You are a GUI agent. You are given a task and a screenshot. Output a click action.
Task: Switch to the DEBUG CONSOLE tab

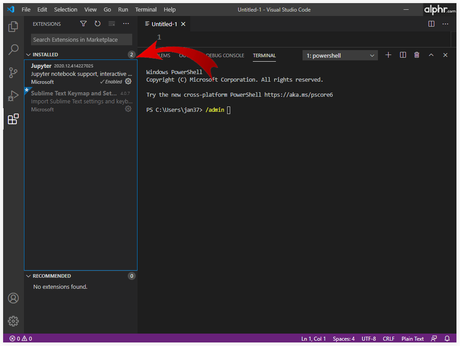pyautogui.click(x=225, y=55)
